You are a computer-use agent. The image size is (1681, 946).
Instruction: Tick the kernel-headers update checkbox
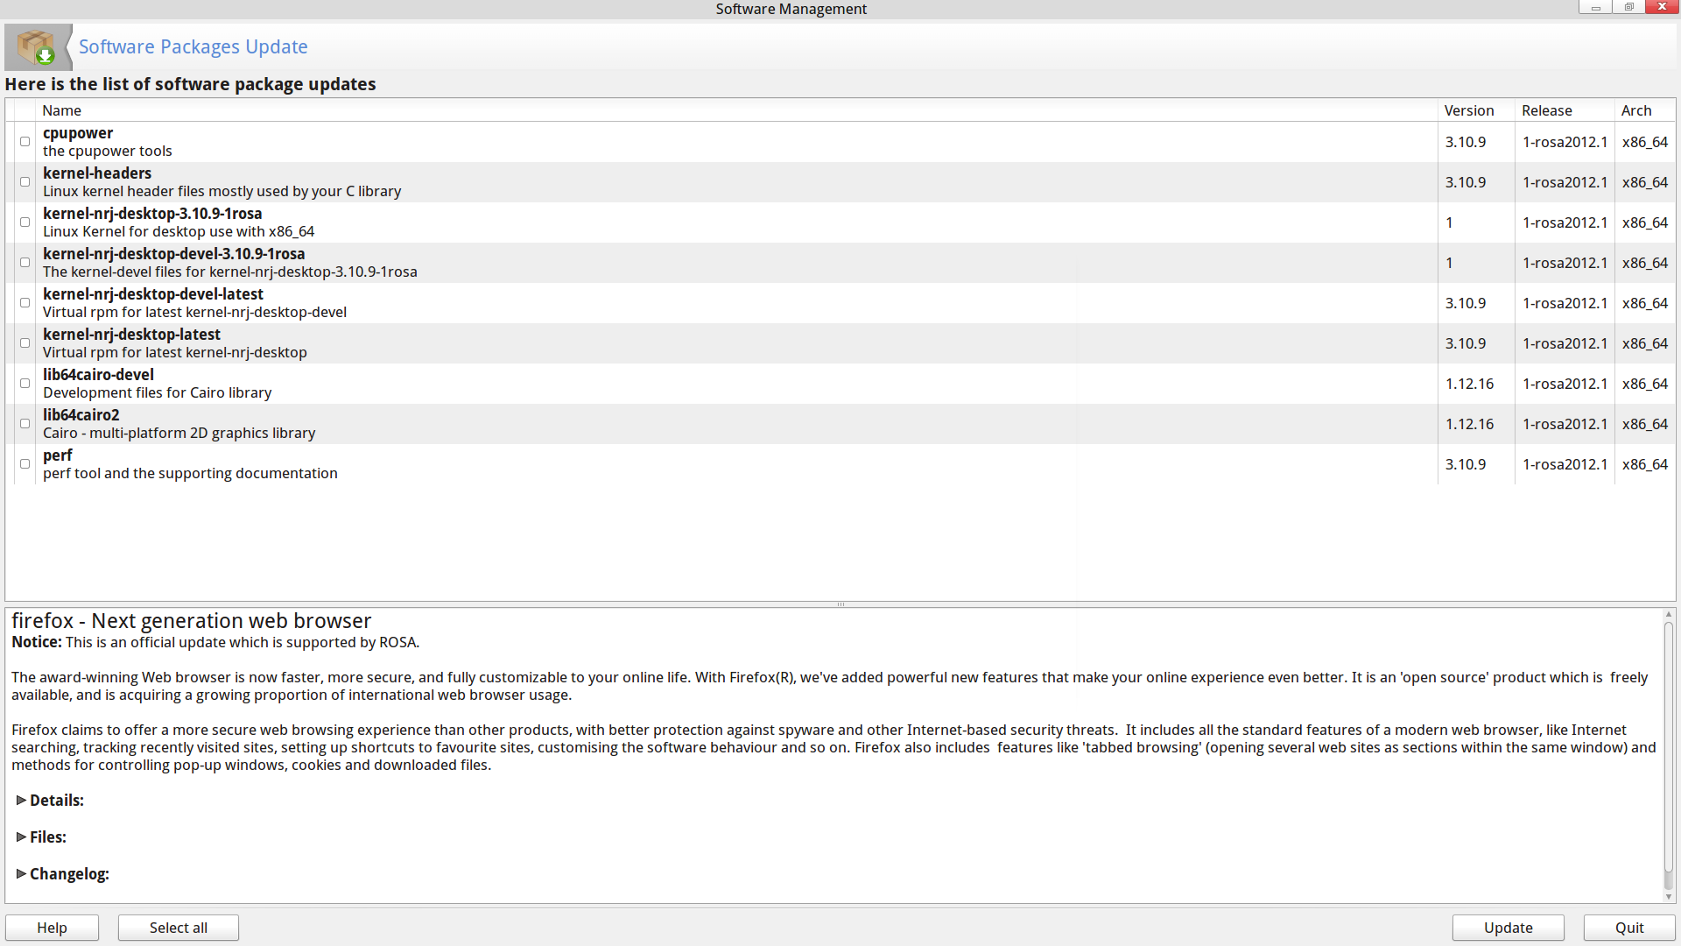(x=25, y=182)
